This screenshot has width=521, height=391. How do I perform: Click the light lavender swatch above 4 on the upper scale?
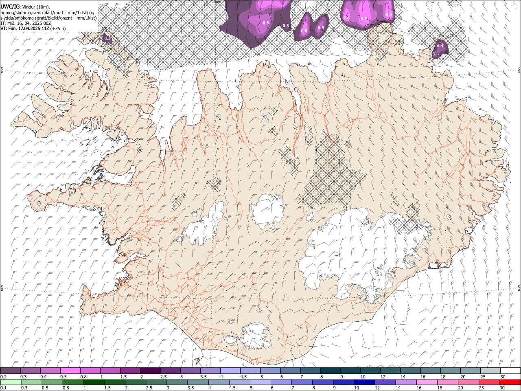click(x=230, y=371)
